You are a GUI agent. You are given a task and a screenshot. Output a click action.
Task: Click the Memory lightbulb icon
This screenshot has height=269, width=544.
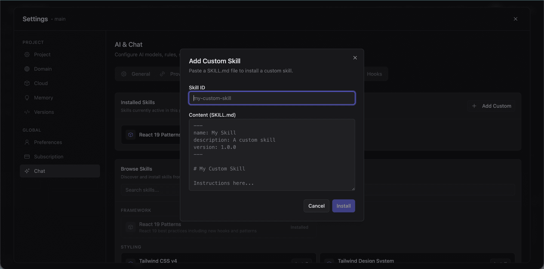[x=27, y=98]
